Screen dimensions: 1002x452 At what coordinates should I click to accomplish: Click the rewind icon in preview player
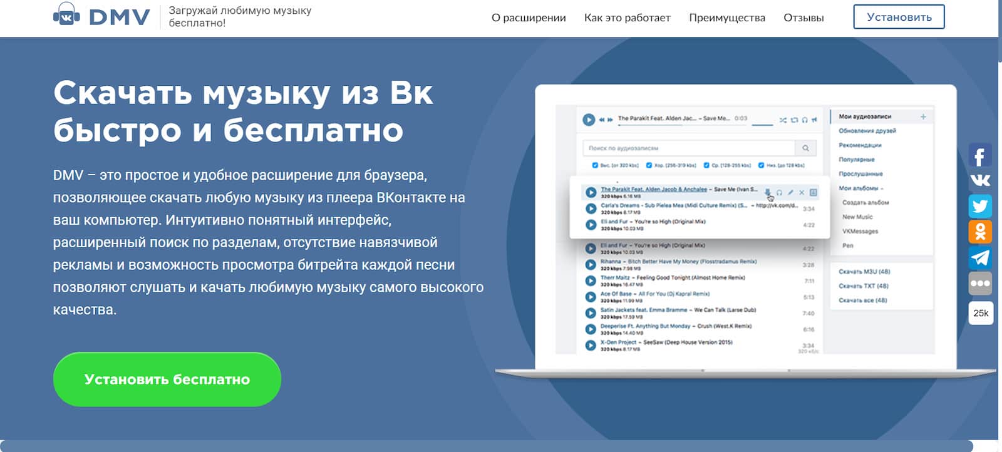click(x=602, y=119)
